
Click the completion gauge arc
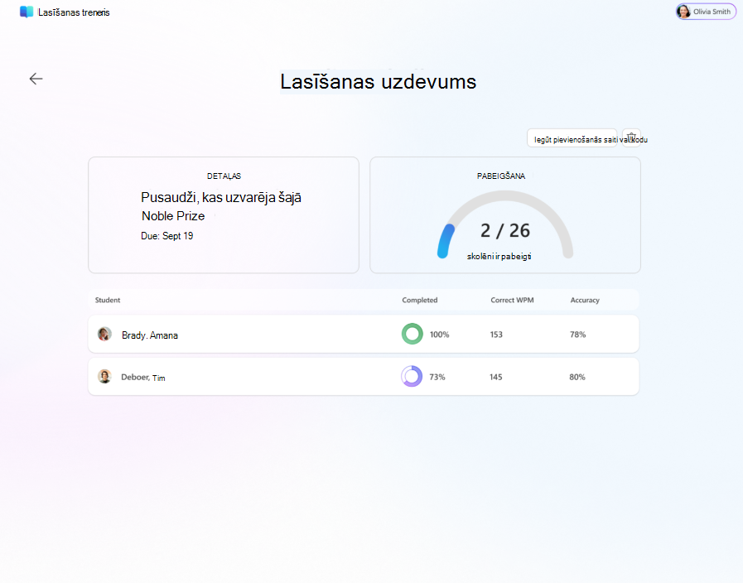(505, 224)
